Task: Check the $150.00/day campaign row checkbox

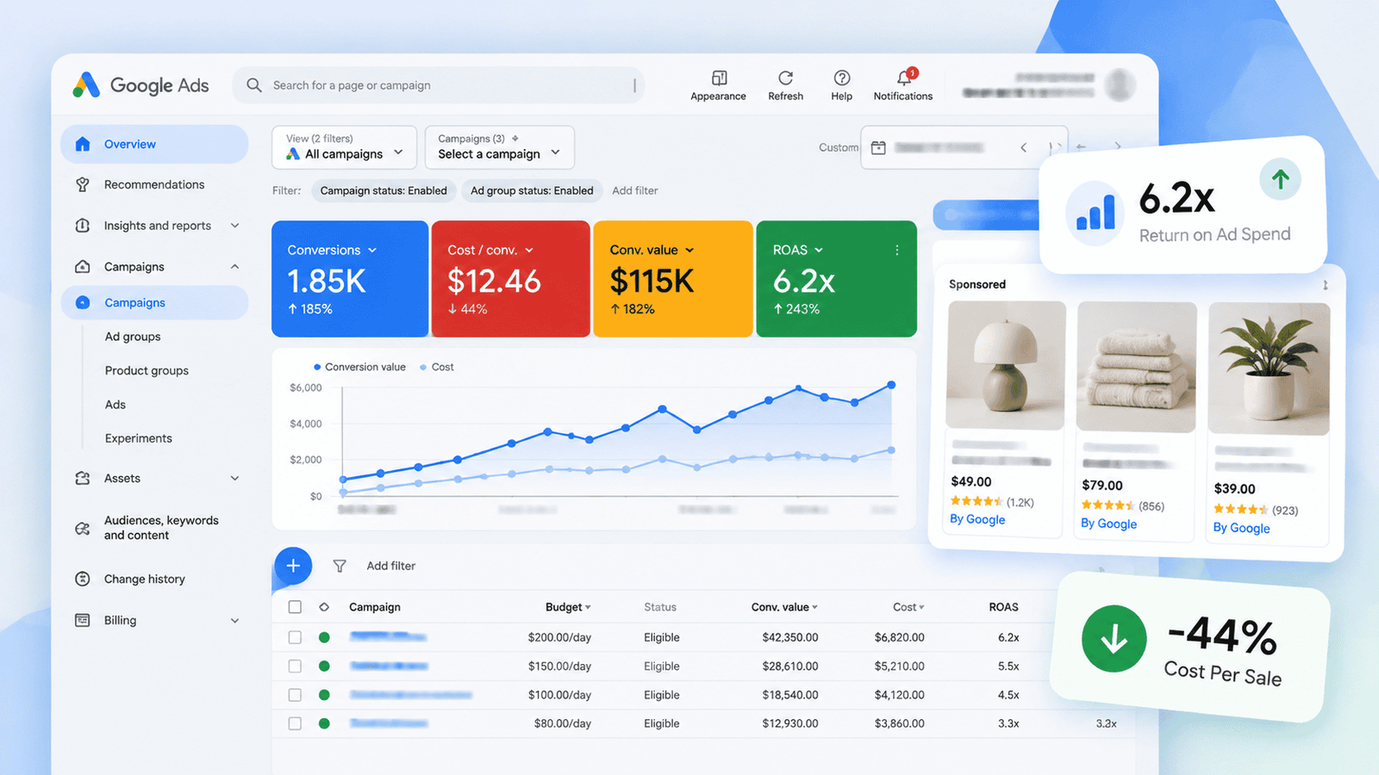Action: tap(295, 666)
